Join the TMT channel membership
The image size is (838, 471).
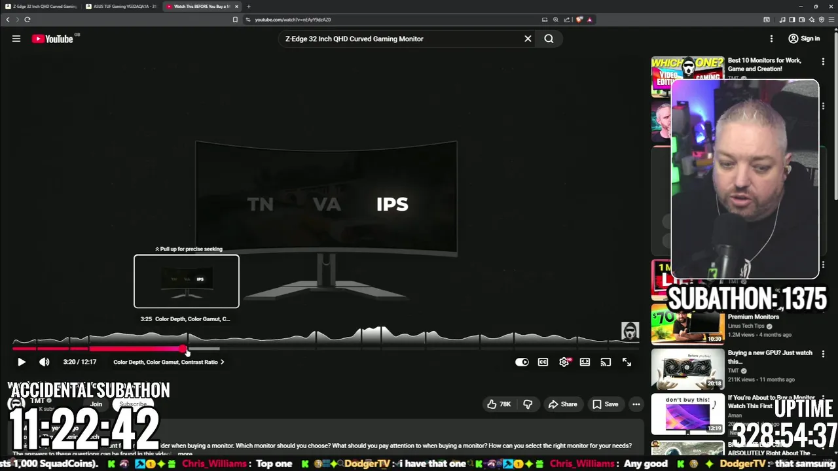[96, 404]
